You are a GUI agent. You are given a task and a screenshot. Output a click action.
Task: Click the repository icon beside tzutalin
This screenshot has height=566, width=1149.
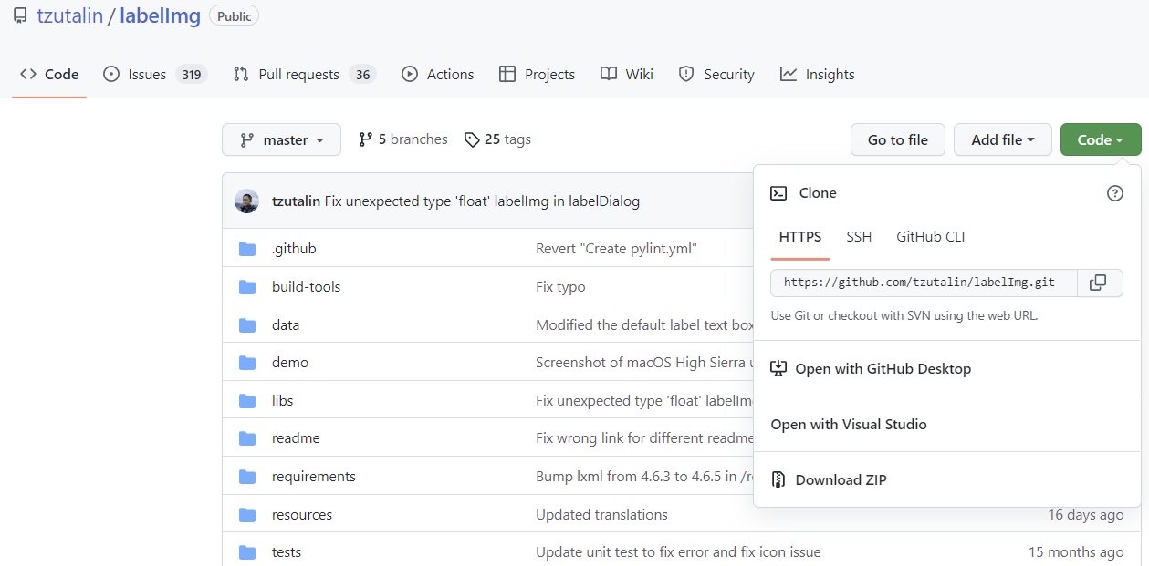pyautogui.click(x=20, y=16)
